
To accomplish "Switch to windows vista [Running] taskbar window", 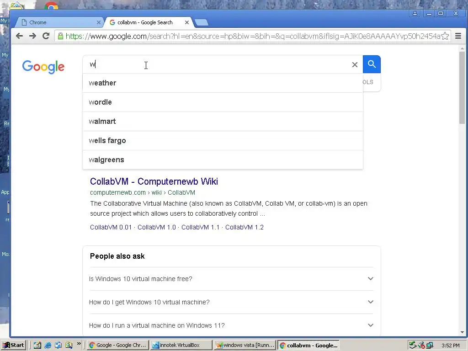I will pyautogui.click(x=245, y=345).
